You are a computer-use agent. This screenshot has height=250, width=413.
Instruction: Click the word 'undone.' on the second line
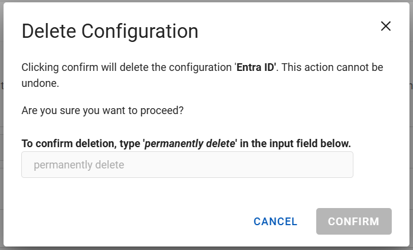40,83
